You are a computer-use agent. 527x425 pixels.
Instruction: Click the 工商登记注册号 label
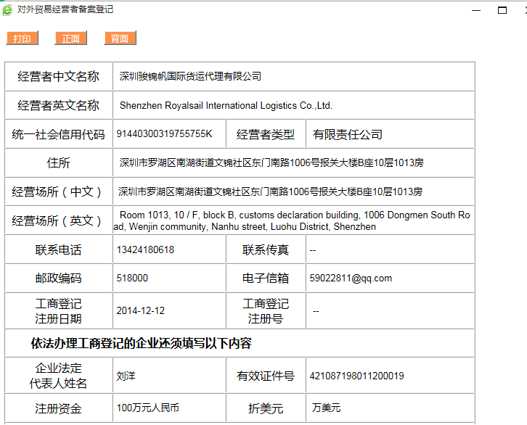coord(266,311)
